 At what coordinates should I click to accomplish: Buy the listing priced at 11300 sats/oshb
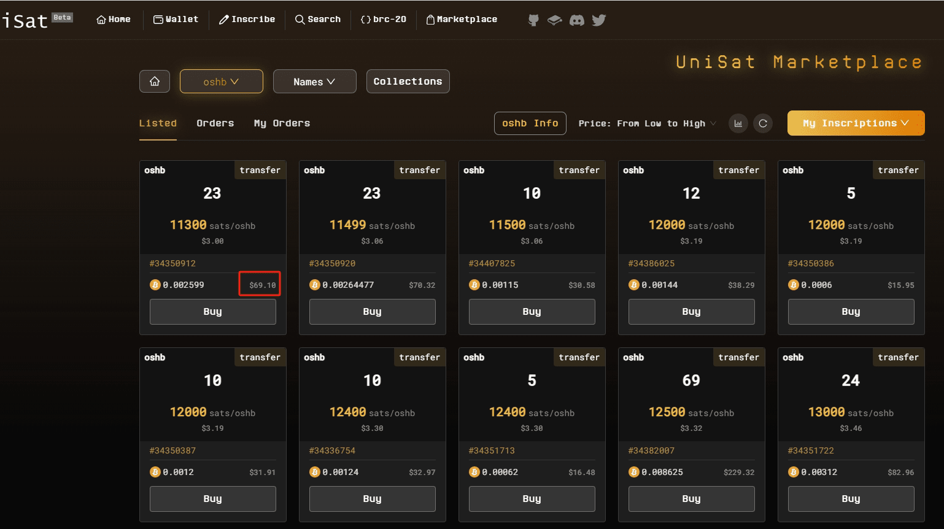(212, 311)
